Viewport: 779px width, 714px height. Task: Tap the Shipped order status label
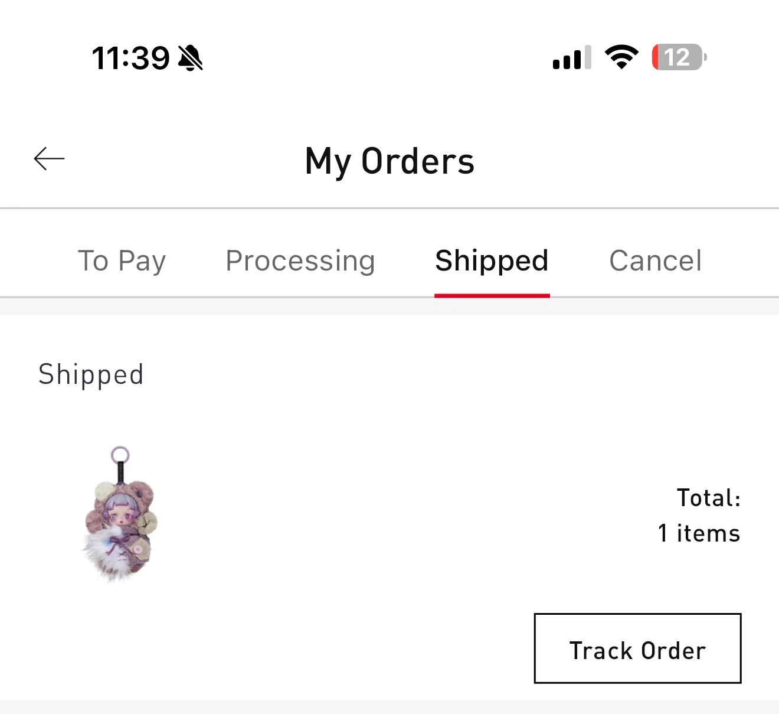click(x=91, y=374)
